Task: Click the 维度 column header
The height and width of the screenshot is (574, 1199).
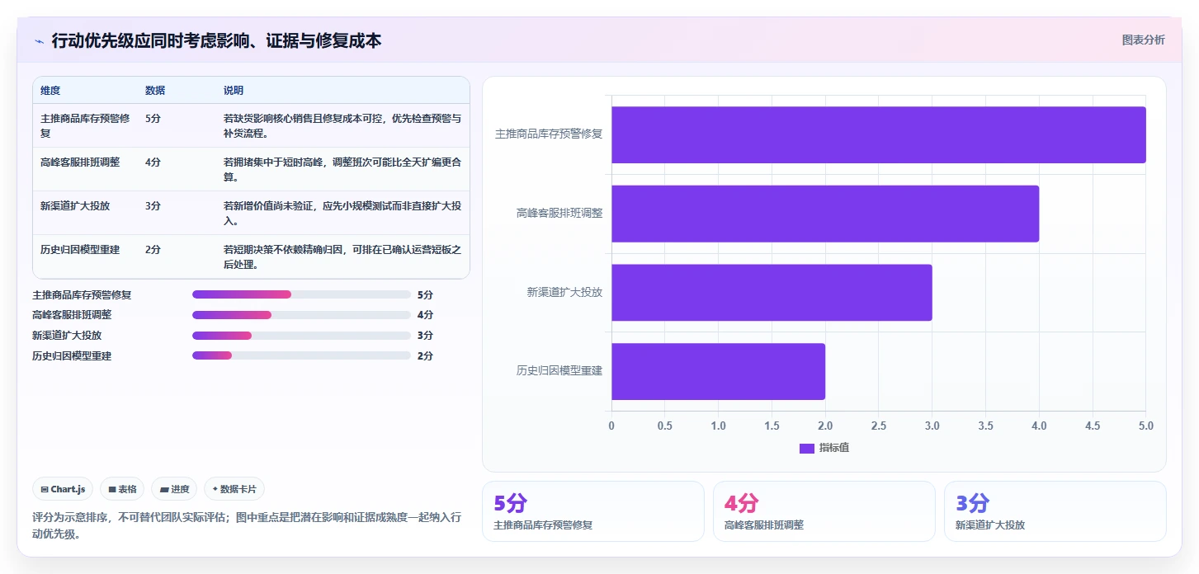Action: pos(50,91)
